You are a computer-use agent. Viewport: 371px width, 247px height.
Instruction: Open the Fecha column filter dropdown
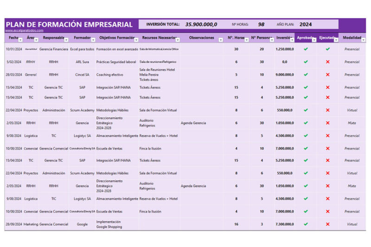coord(20,40)
